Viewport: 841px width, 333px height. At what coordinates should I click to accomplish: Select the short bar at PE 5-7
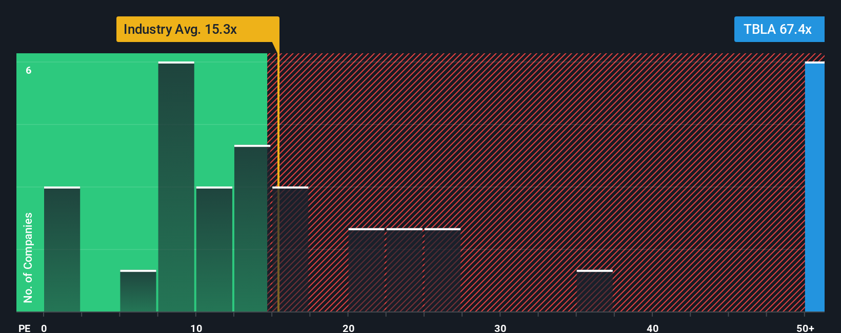point(138,291)
